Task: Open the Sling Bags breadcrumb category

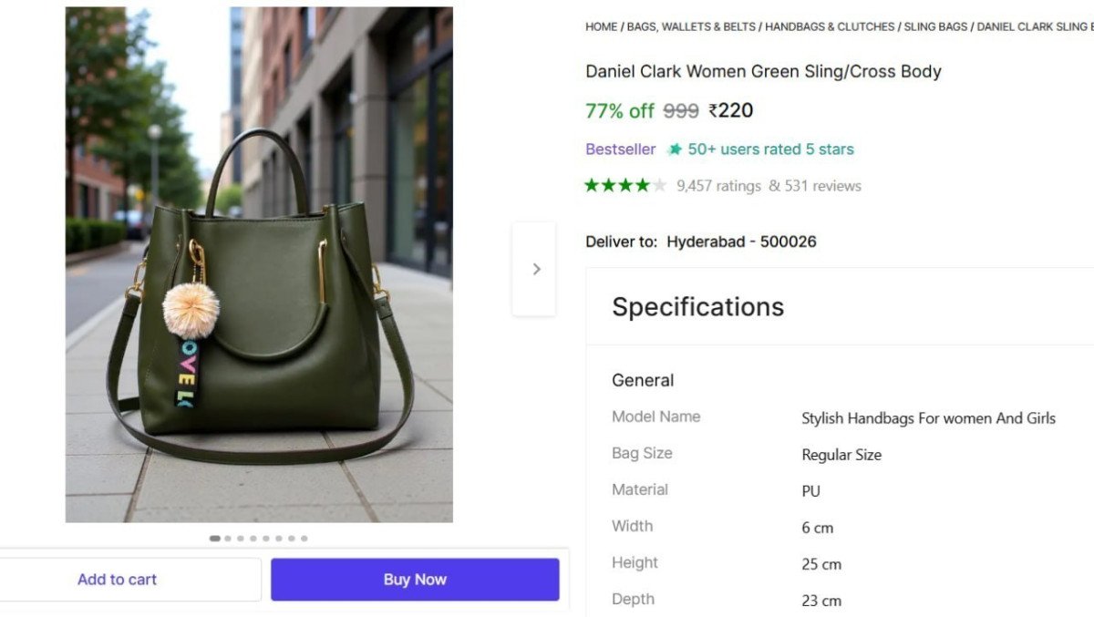Action: click(935, 27)
